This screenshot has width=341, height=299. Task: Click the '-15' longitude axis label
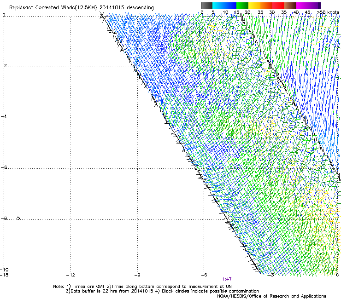point(4,275)
